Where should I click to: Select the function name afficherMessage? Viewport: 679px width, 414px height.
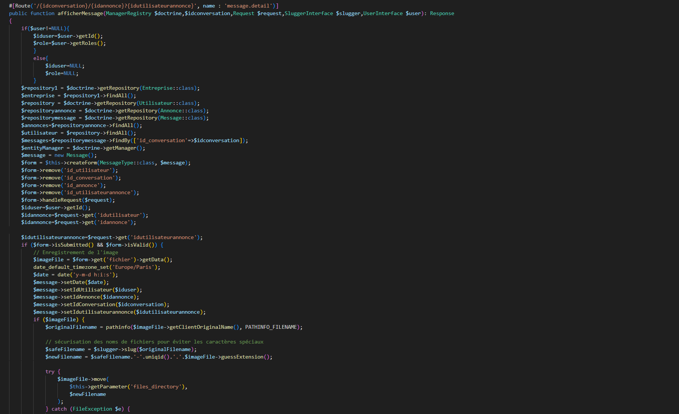[x=80, y=13]
